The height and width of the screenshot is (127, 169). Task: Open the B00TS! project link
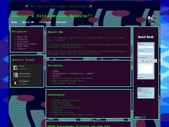(56, 76)
